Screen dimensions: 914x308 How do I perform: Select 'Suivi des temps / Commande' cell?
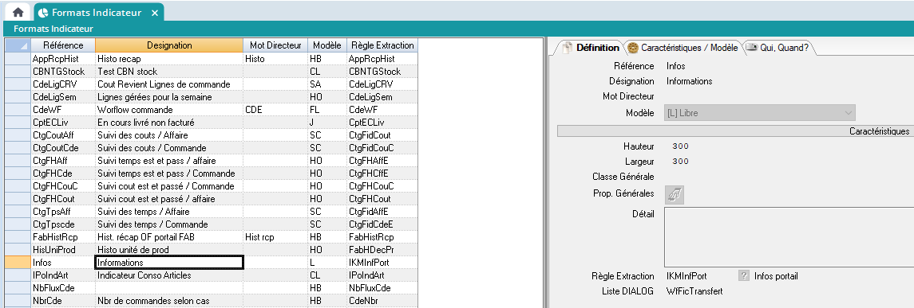169,224
